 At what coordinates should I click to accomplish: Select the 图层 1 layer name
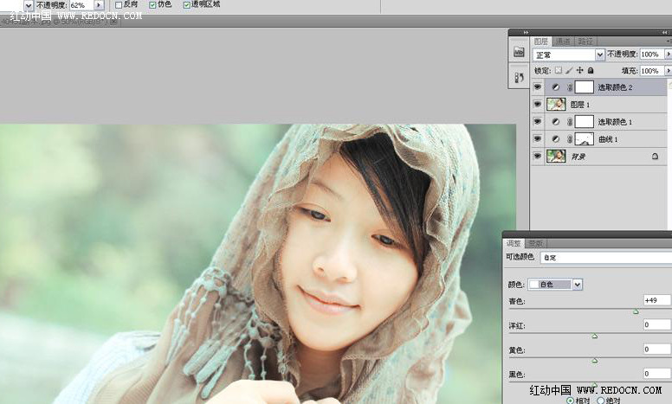click(580, 105)
